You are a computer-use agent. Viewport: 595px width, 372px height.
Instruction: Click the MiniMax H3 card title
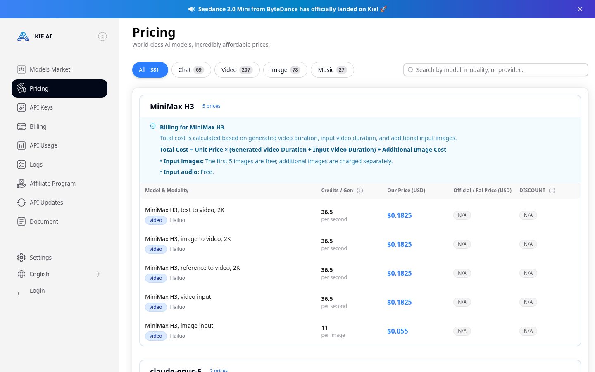[172, 106]
